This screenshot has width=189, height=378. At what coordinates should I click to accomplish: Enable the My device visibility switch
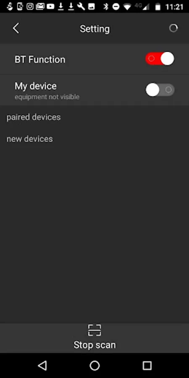coord(160,90)
